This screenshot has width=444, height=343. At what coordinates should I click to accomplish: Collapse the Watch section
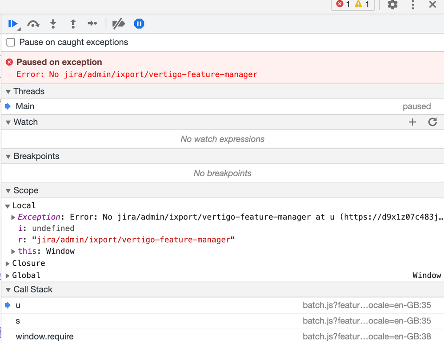pos(8,122)
